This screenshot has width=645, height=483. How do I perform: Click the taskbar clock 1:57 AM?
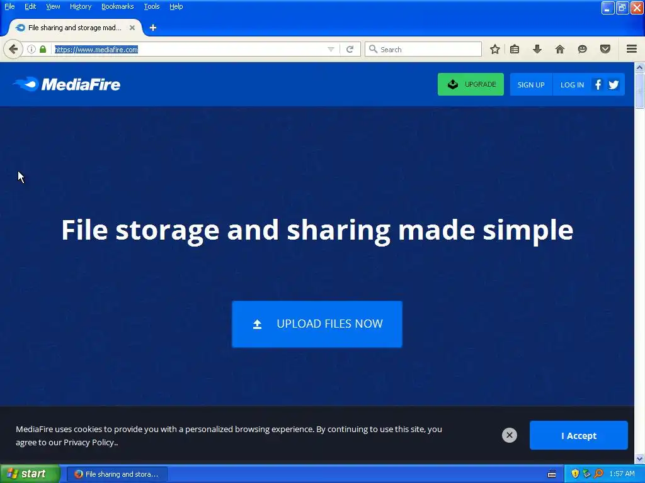pyautogui.click(x=622, y=474)
